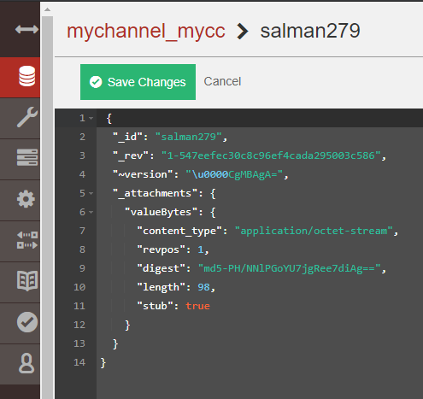Screen dimensions: 423x399
Task: Open the Databases section via the database icon
Action: 26,76
